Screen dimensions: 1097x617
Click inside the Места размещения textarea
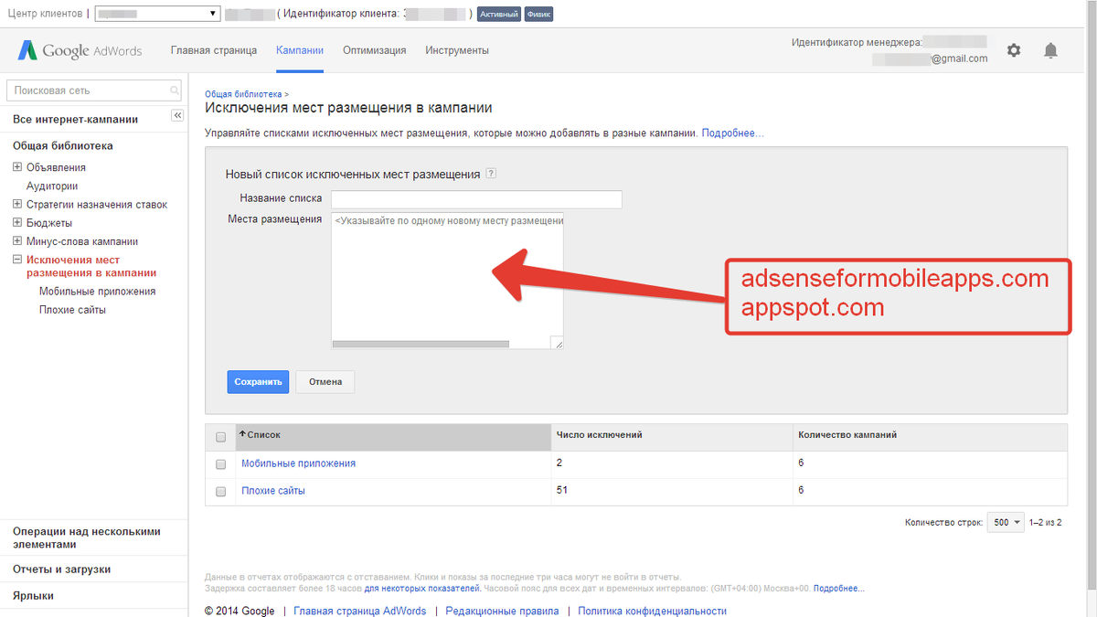(x=447, y=281)
